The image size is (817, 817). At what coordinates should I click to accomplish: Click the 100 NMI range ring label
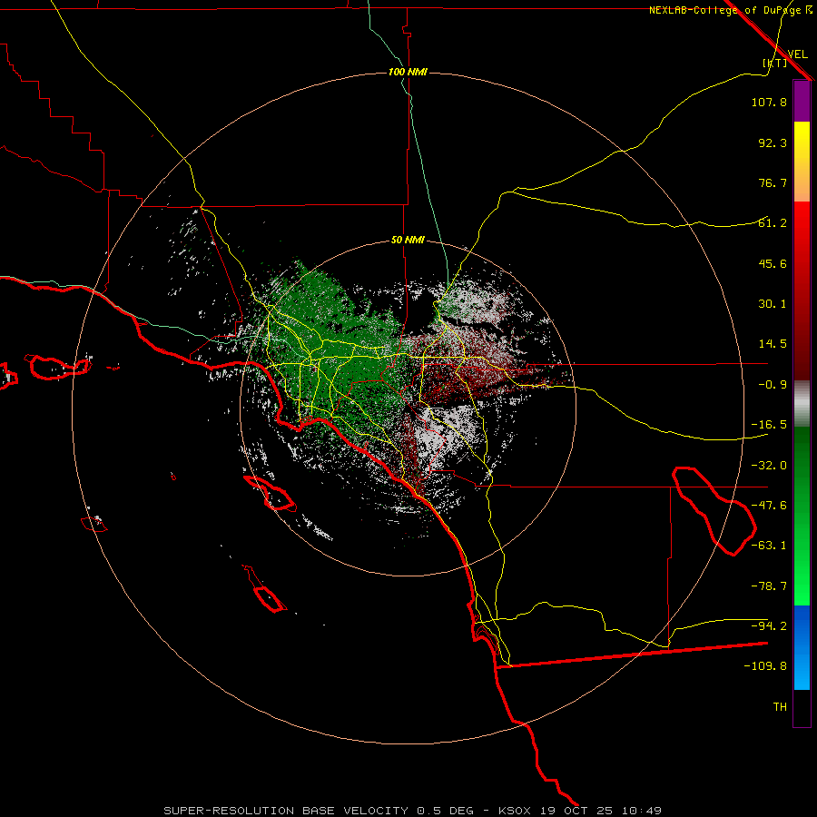tap(408, 72)
